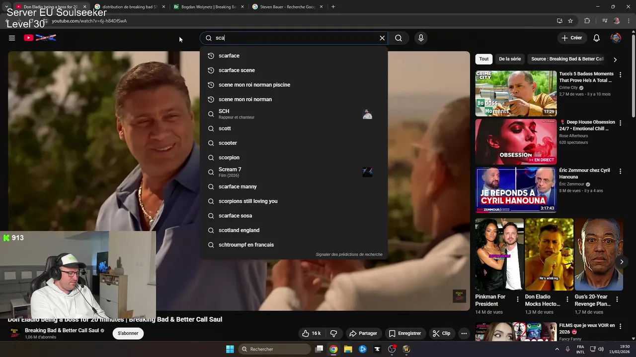
Task: Choose the "scarface scene" suggestion
Action: pyautogui.click(x=294, y=70)
